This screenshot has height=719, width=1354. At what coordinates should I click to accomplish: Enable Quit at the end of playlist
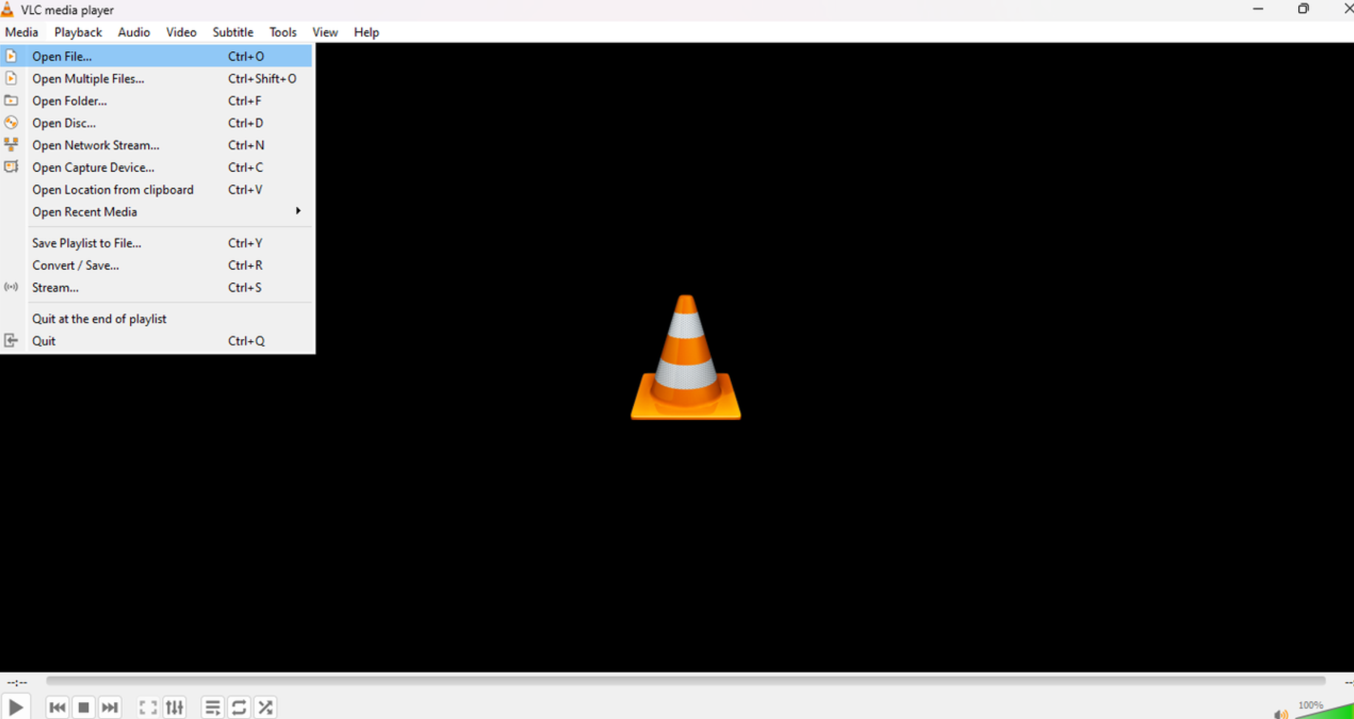(x=99, y=318)
